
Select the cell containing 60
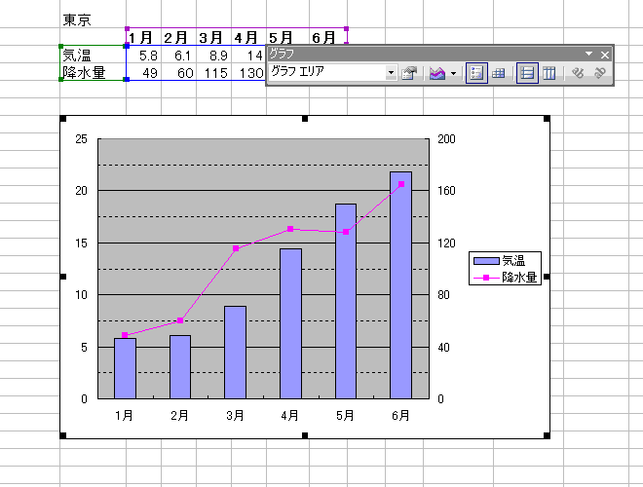tap(179, 72)
